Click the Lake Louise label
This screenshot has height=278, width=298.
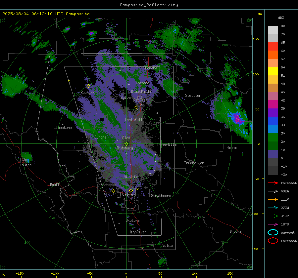point(25,162)
